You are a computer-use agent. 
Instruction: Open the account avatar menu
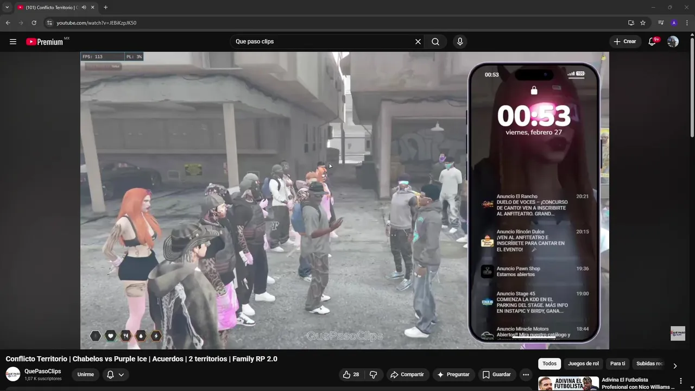click(x=673, y=42)
